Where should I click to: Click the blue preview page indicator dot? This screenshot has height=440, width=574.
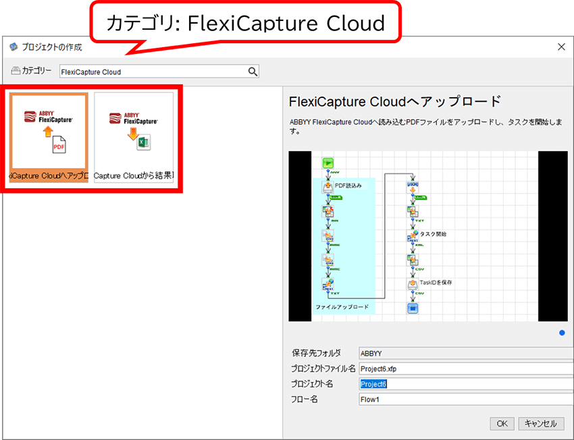(x=562, y=333)
